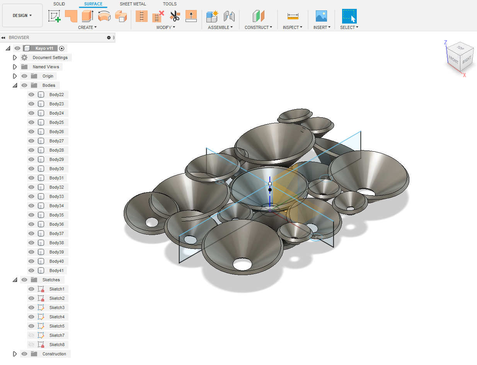
Task: Expand the Construction folder
Action: [x=15, y=354]
